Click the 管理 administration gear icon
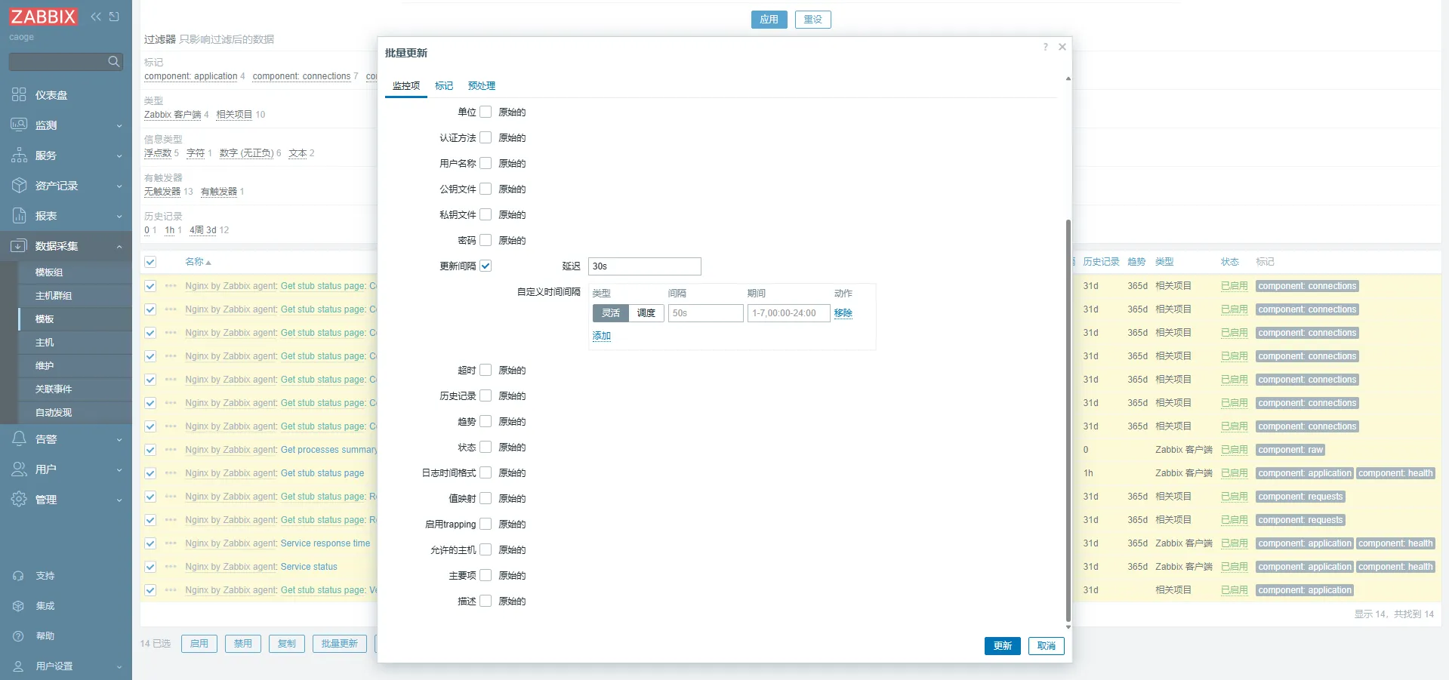Viewport: 1449px width, 680px height. tap(19, 499)
